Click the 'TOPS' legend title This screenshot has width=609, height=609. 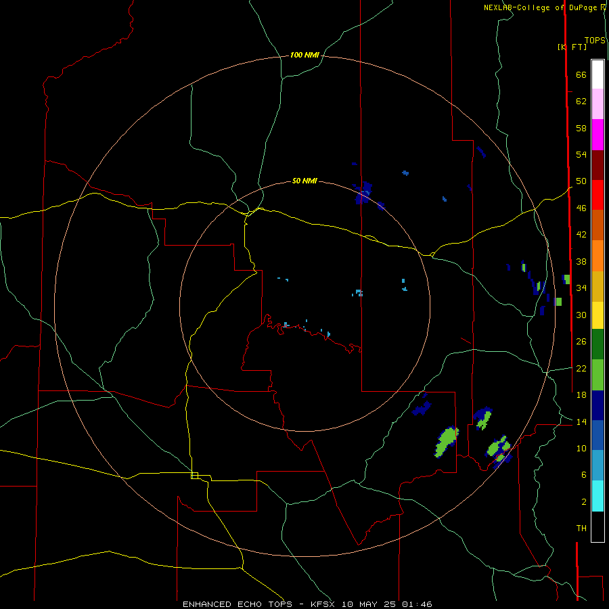pos(595,41)
